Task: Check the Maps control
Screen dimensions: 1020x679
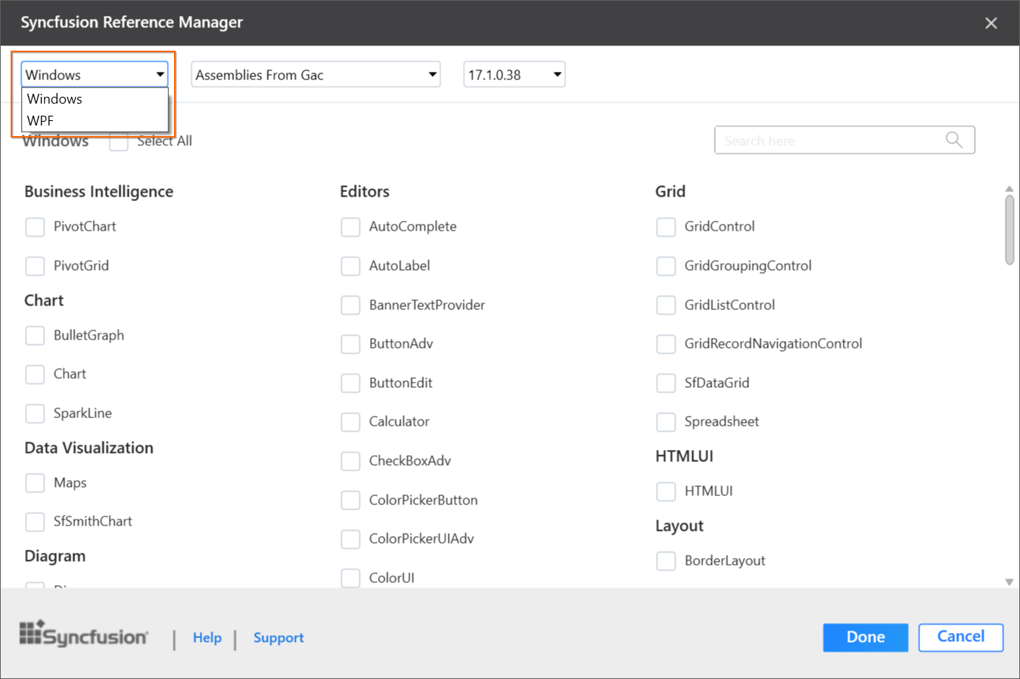Action: [x=35, y=483]
